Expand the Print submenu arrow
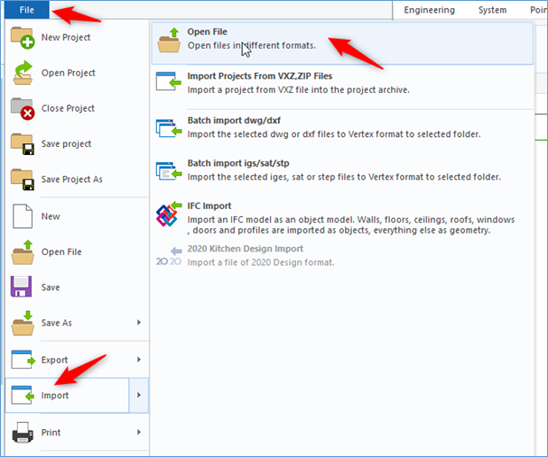Image resolution: width=548 pixels, height=457 pixels. point(138,433)
